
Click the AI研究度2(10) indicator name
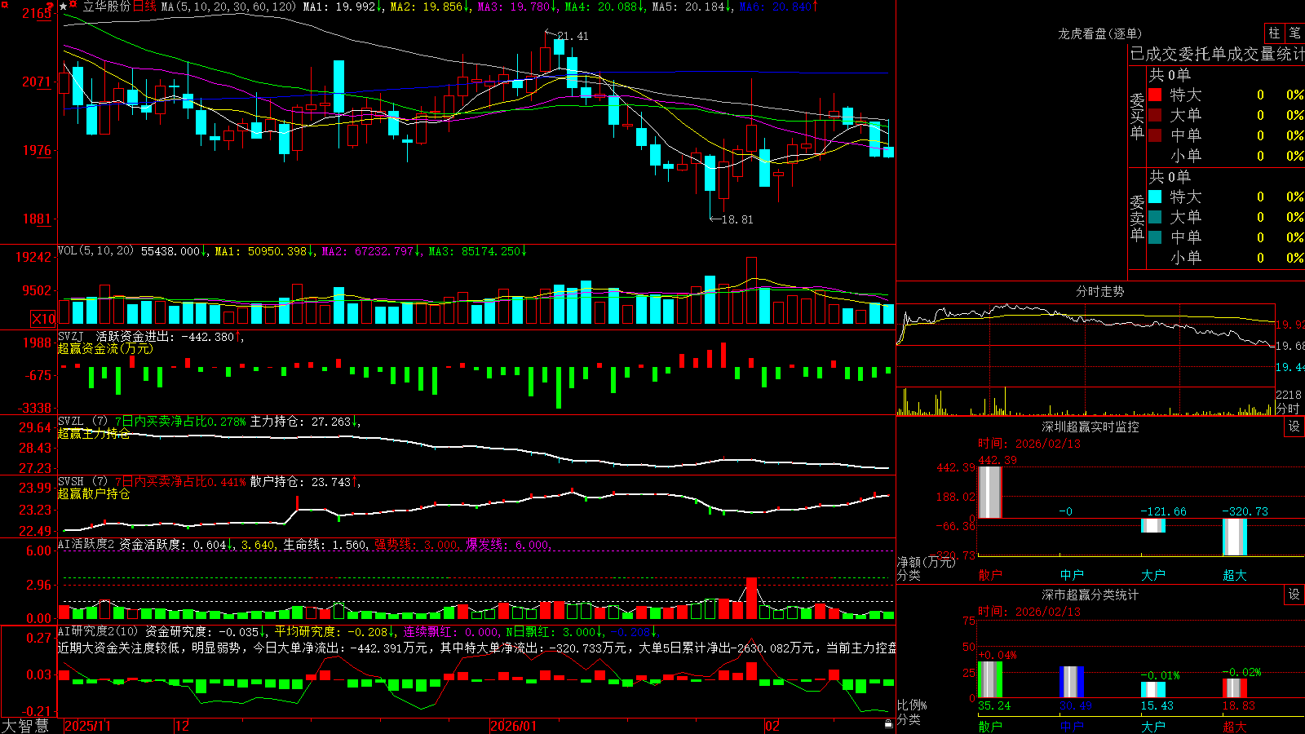98,631
